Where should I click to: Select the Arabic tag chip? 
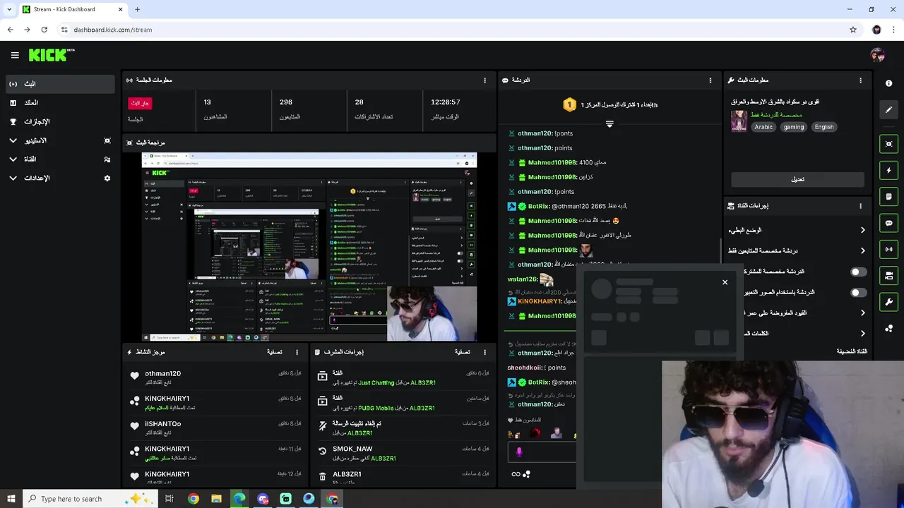click(763, 127)
